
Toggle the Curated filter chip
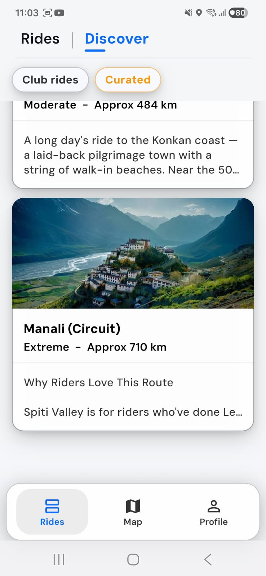pyautogui.click(x=128, y=80)
